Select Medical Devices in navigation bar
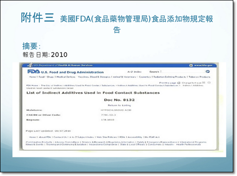 (x=66, y=77)
